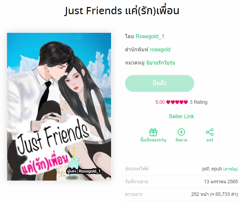Click the มีแล้ว button
This screenshot has height=201, width=241.
[x=160, y=83]
